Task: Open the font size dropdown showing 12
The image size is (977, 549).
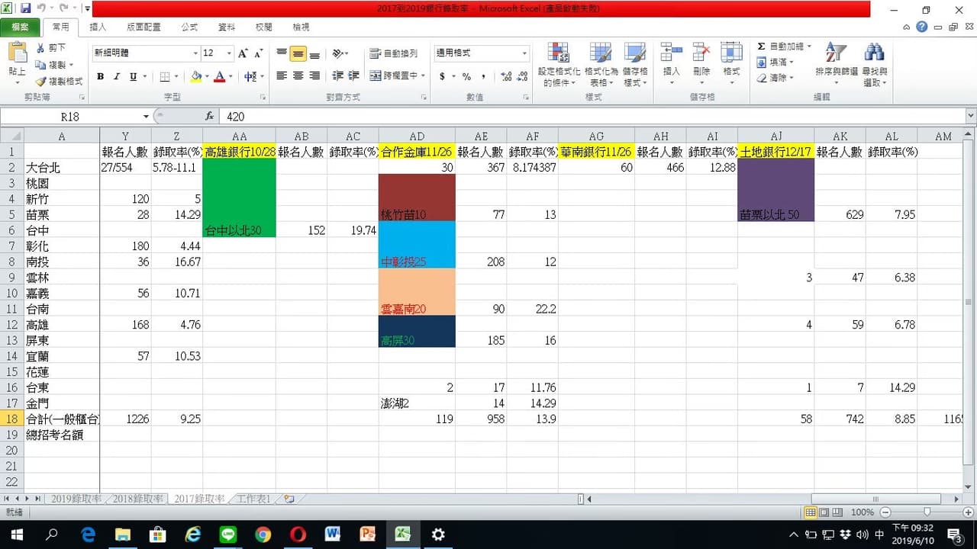Action: (229, 53)
